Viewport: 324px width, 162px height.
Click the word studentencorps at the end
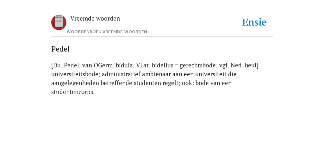tap(73, 92)
